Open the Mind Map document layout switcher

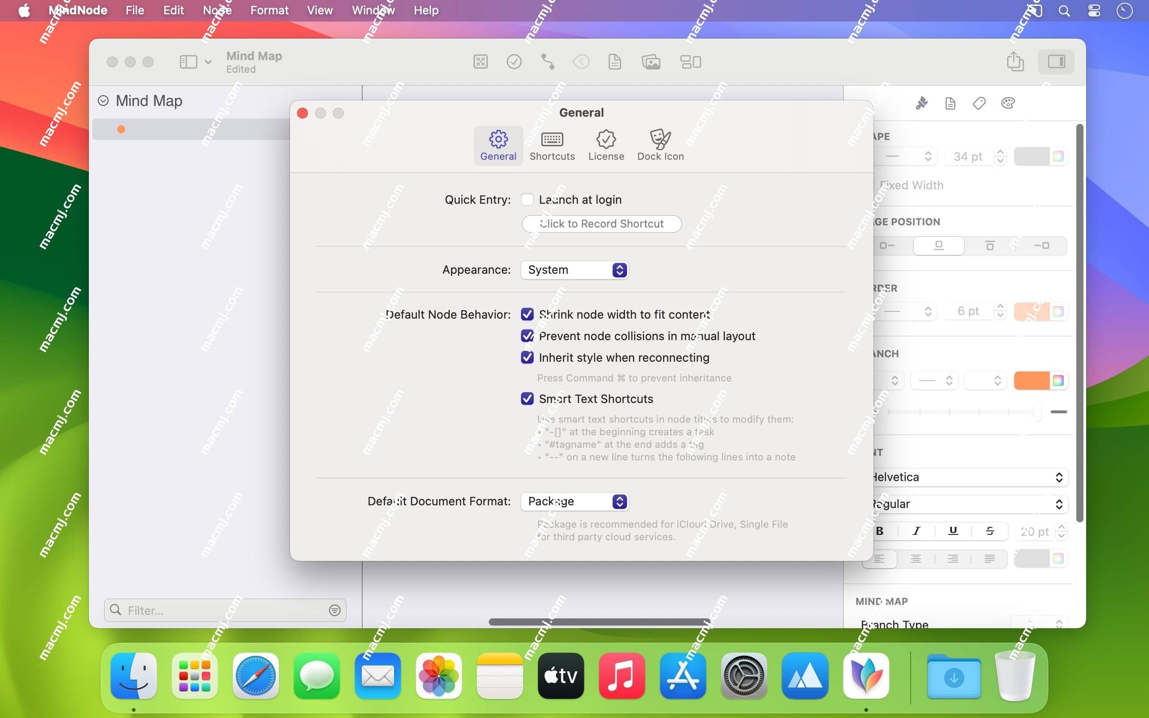click(691, 62)
